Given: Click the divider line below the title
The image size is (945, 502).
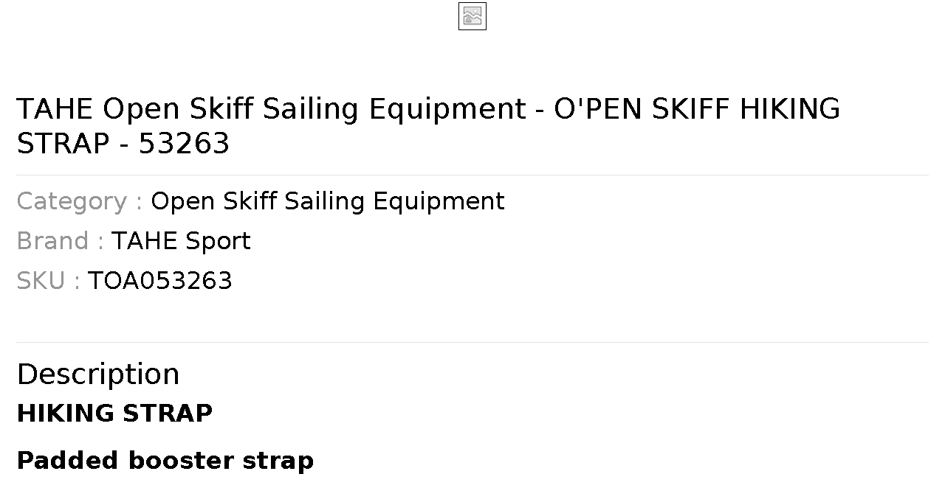Looking at the screenshot, I should coord(472,175).
